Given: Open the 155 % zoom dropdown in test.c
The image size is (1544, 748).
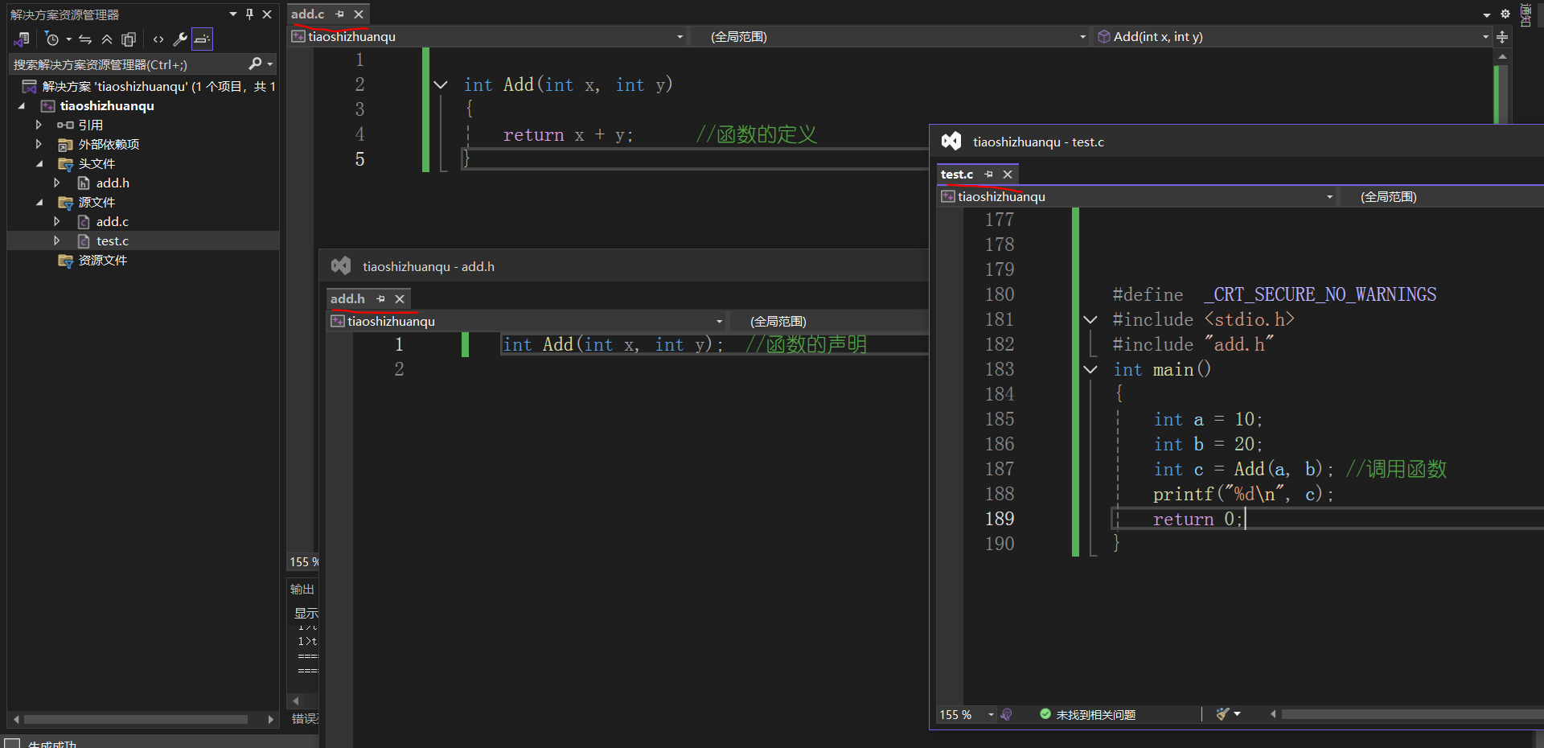Looking at the screenshot, I should (x=991, y=714).
